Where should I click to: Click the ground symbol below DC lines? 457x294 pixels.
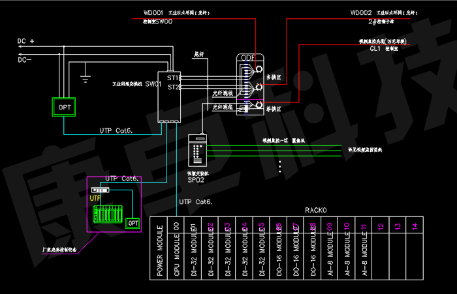click(x=84, y=80)
